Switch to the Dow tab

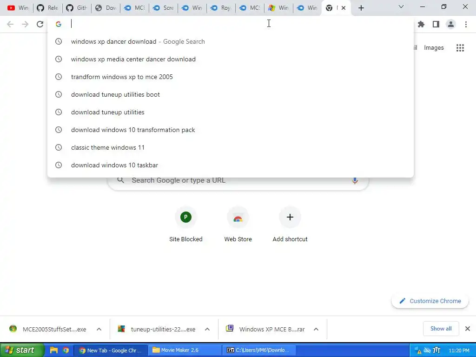pos(106,8)
